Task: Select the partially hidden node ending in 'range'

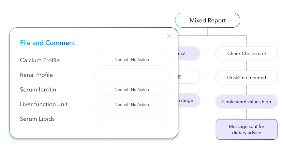Action: coord(189,101)
